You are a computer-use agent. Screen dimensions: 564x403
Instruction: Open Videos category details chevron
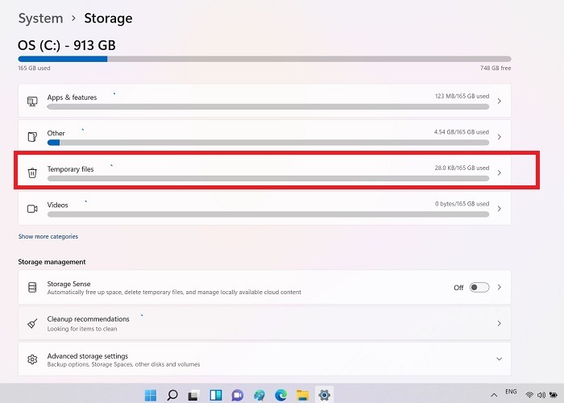500,209
